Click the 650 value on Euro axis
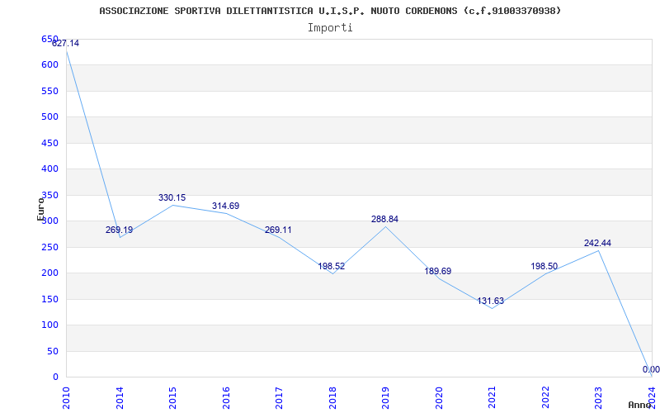 49,39
